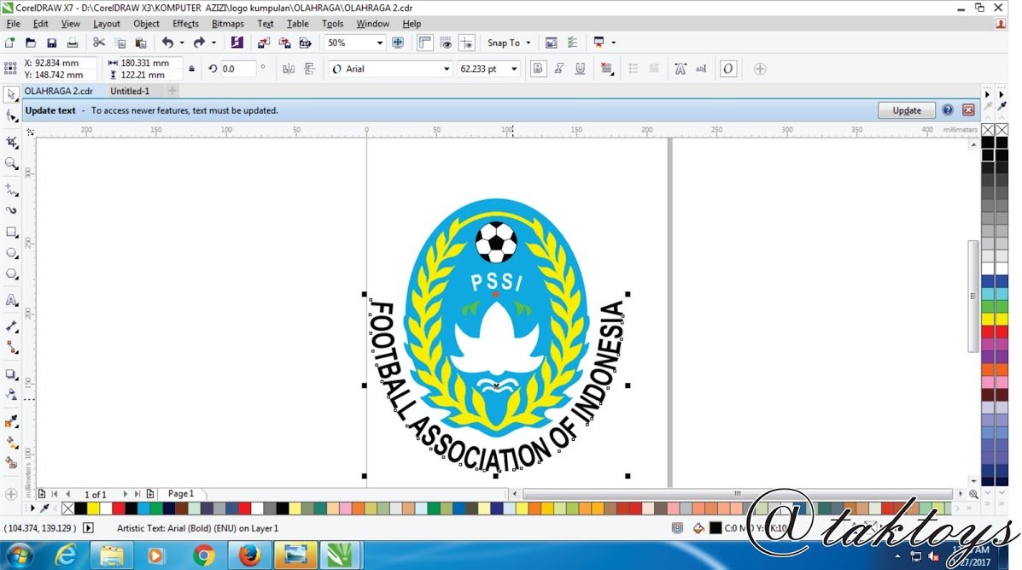Toggle Bold formatting
This screenshot has height=570, width=1022.
coord(538,69)
